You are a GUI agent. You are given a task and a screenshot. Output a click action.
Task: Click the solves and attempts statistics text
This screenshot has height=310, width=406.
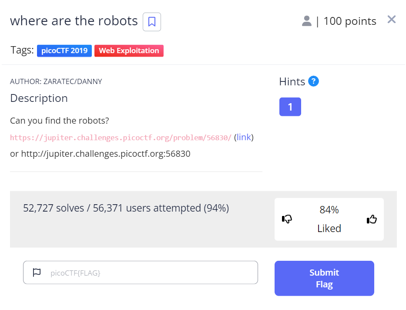[126, 208]
